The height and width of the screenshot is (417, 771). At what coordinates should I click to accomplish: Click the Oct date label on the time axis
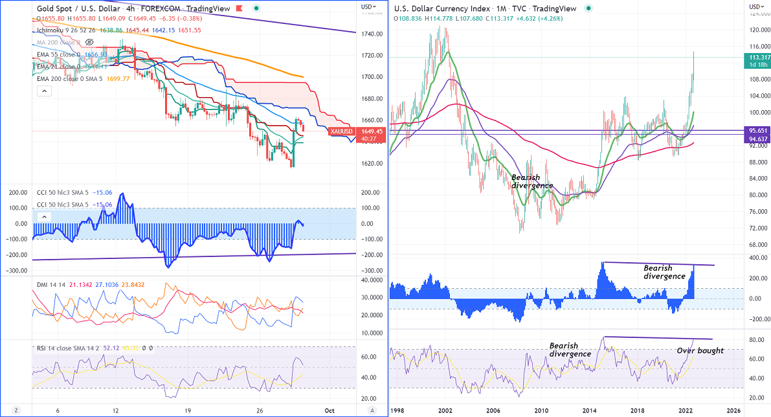[330, 411]
